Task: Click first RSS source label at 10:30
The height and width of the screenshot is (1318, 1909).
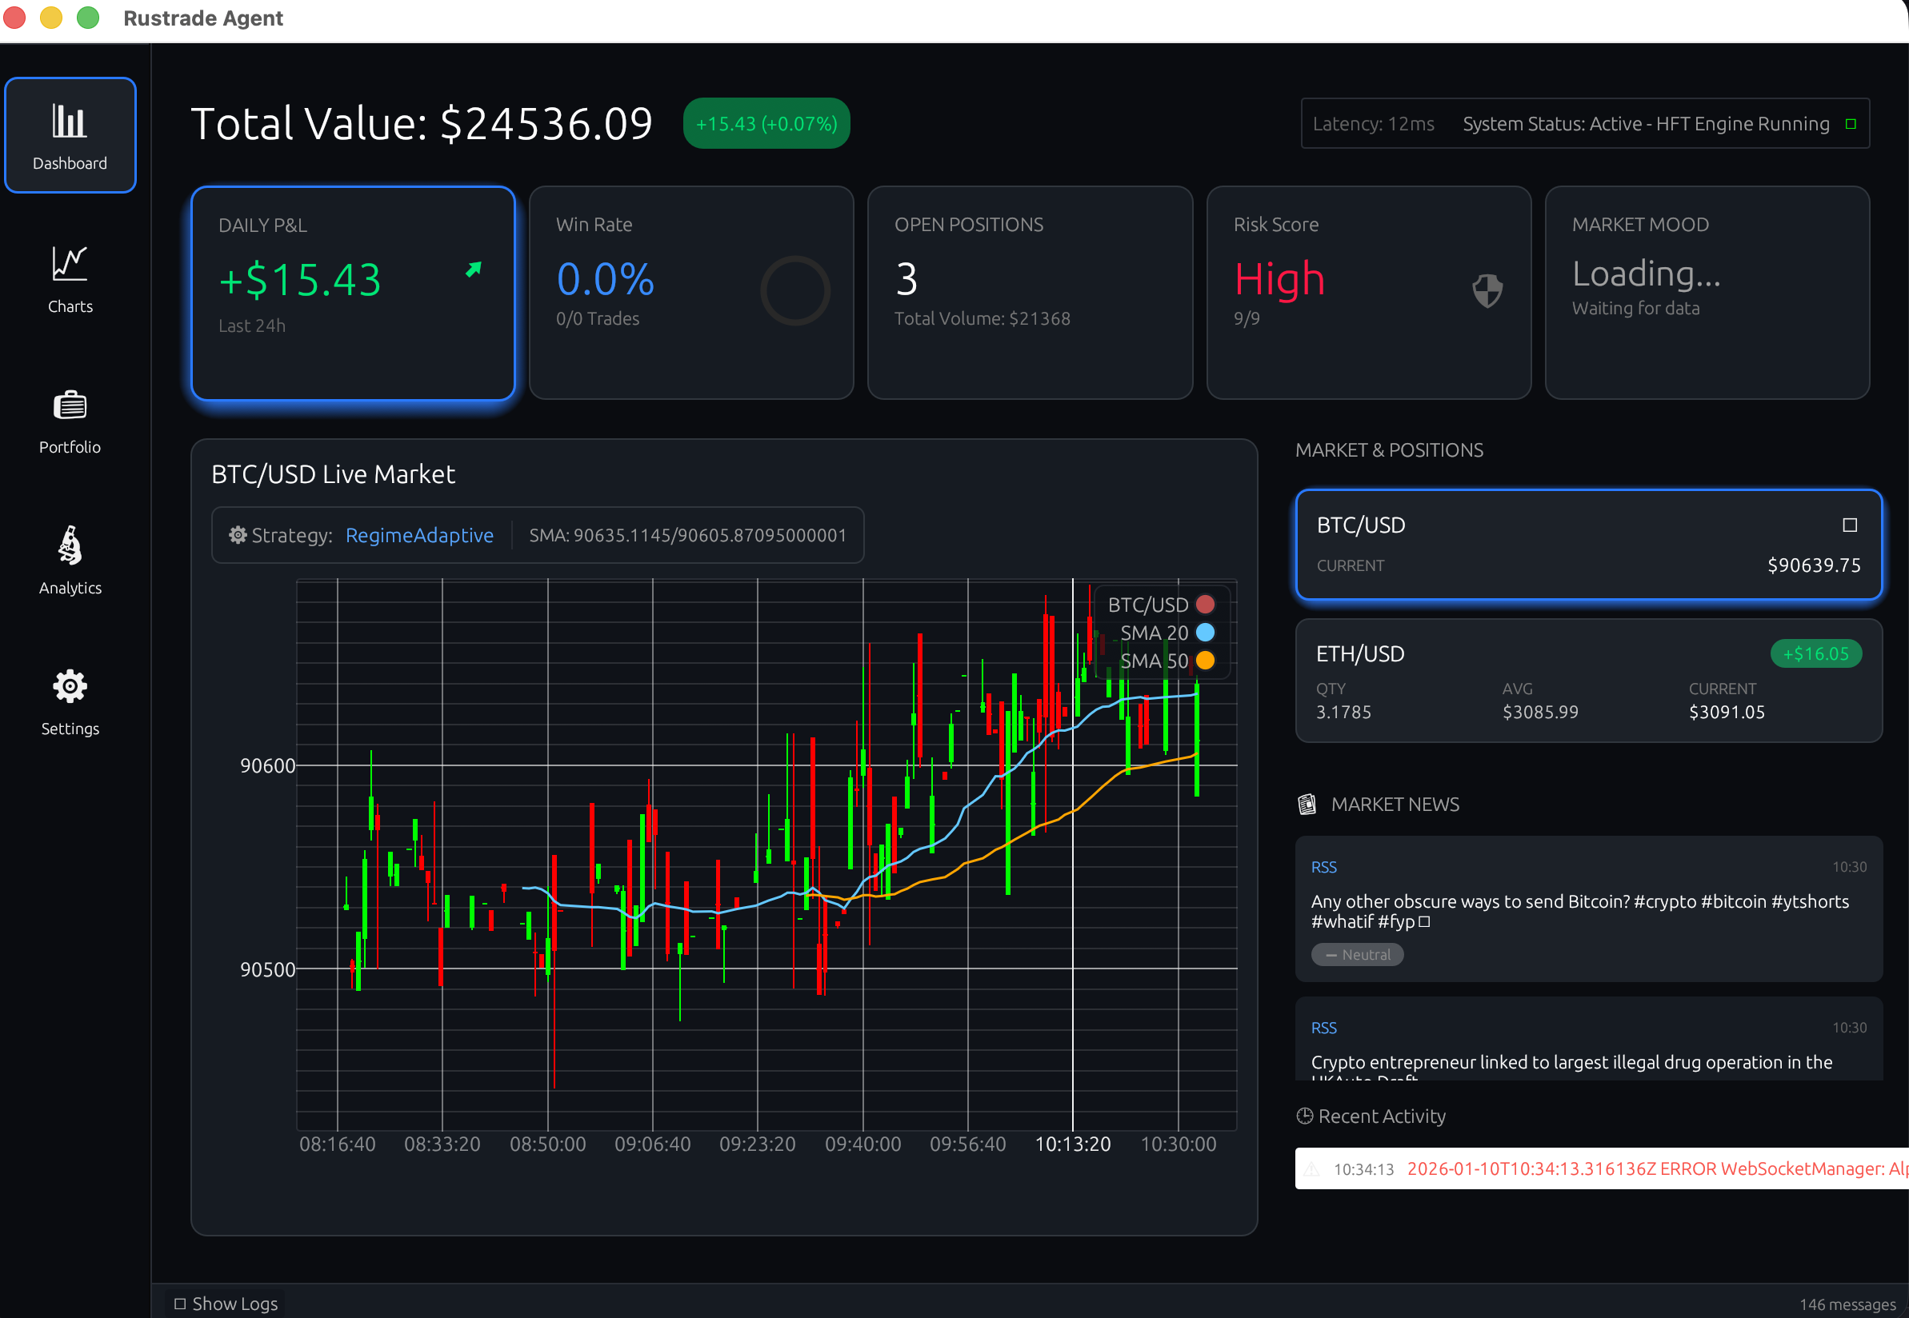Action: pyautogui.click(x=1323, y=867)
